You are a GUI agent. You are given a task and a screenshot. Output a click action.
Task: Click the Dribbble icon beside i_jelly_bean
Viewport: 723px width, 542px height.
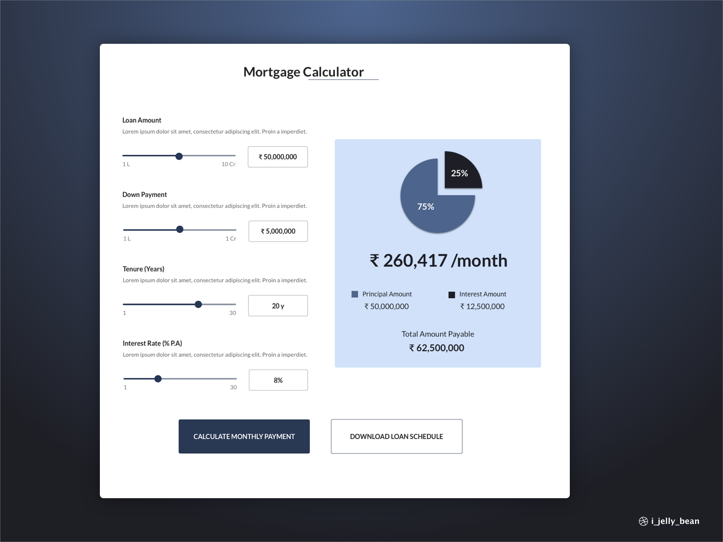(x=643, y=521)
